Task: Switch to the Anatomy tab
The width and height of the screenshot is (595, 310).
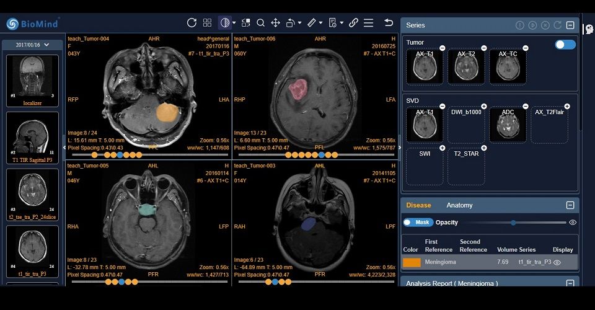Action: pyautogui.click(x=459, y=205)
